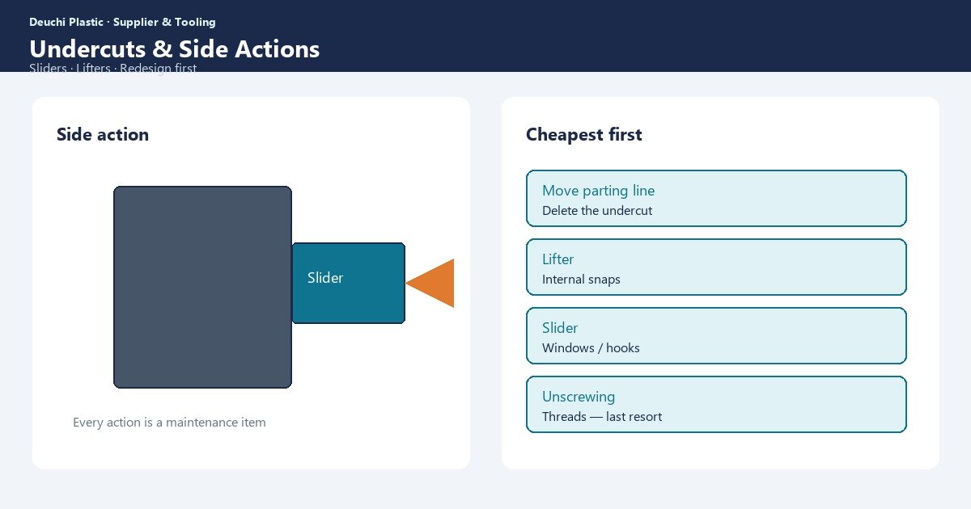Click the Side action heading
971x509 pixels.
[103, 134]
